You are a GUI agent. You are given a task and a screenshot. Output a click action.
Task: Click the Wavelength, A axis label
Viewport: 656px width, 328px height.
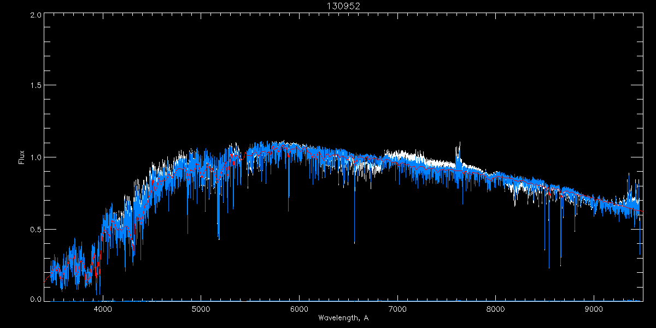343,318
